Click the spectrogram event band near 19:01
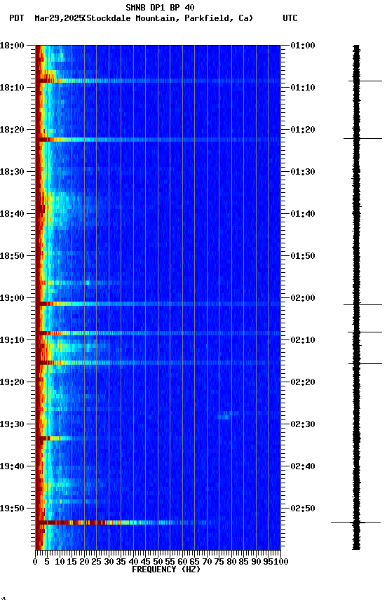 pos(158,304)
